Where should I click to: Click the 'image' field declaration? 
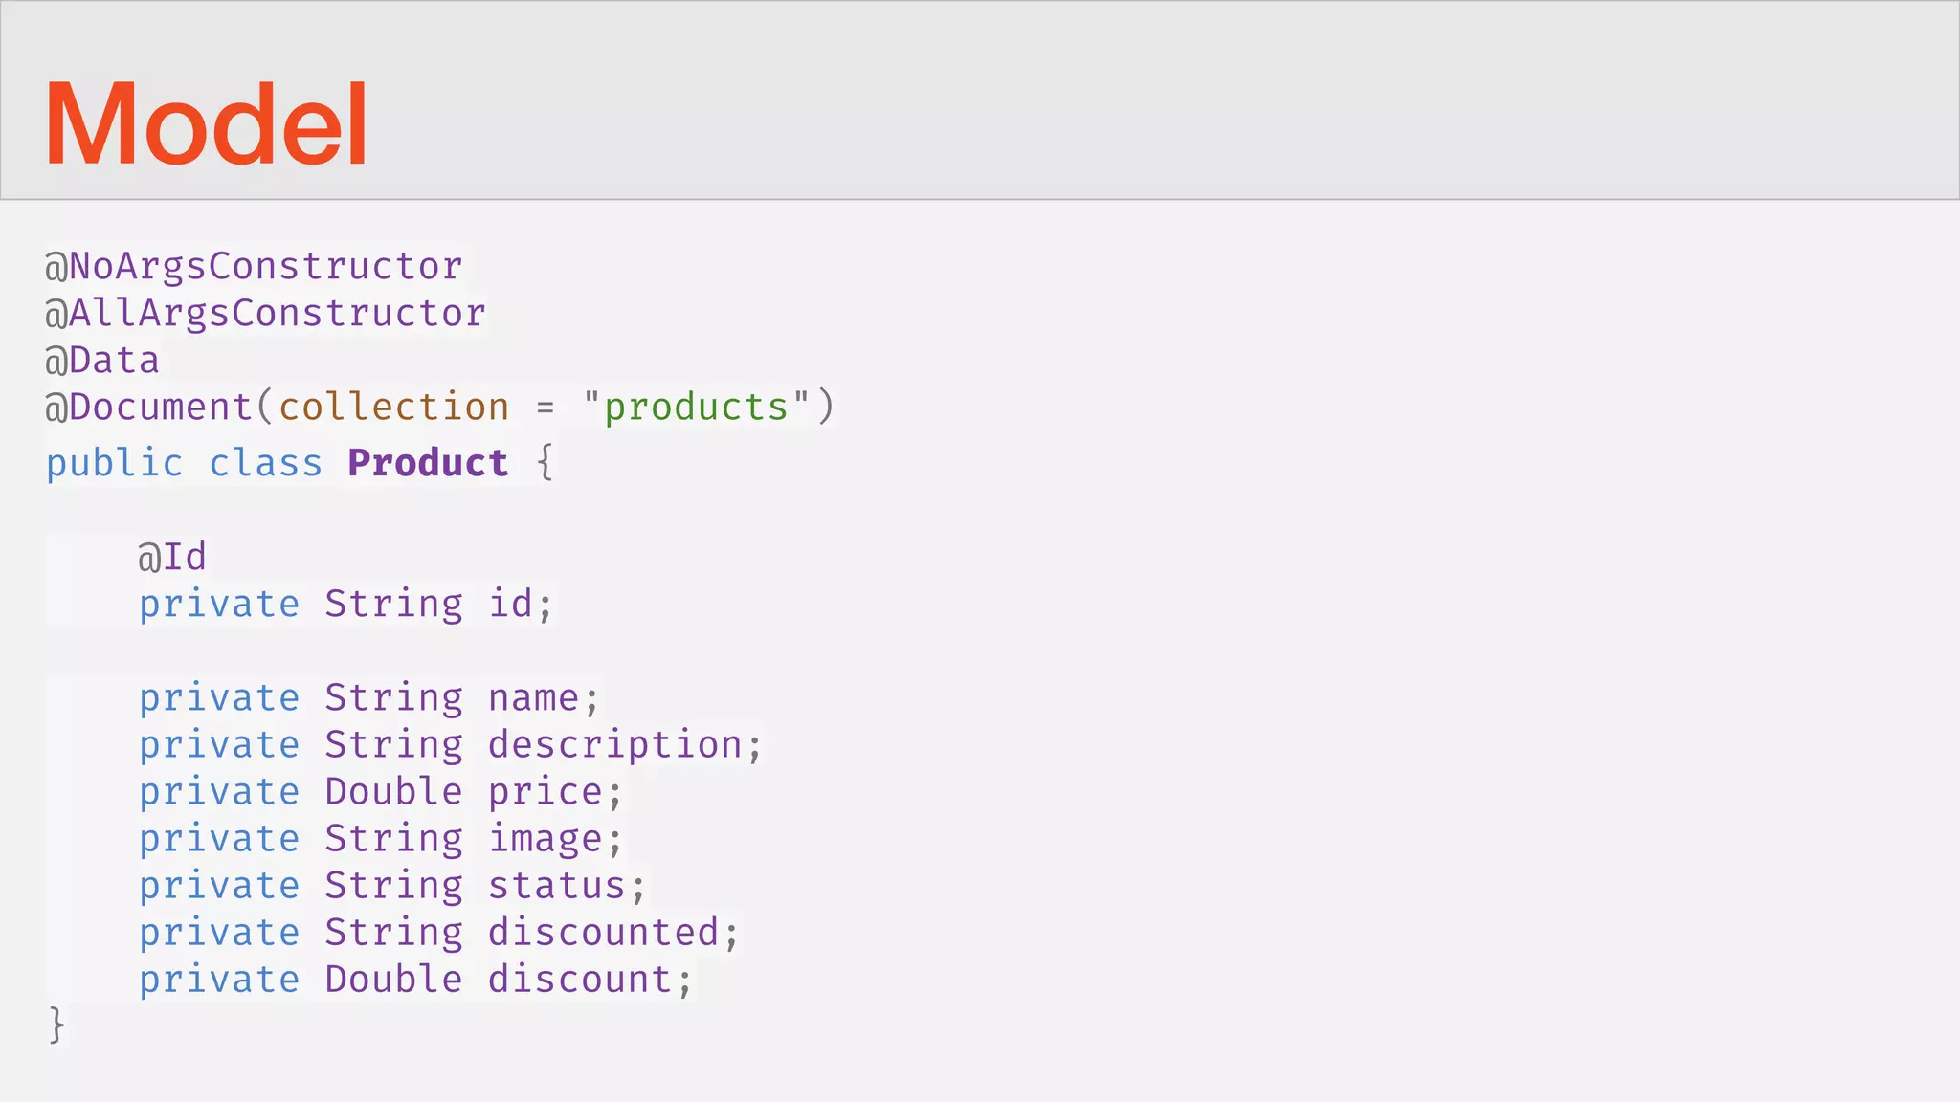[380, 839]
